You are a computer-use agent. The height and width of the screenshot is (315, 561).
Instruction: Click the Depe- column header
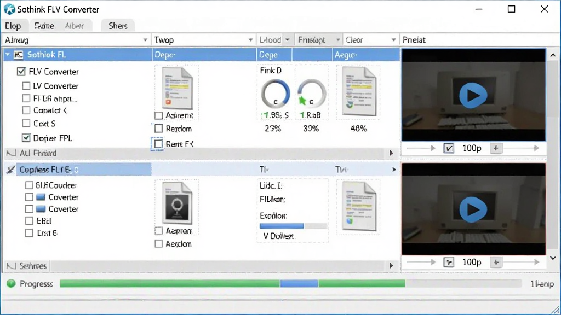pyautogui.click(x=204, y=55)
